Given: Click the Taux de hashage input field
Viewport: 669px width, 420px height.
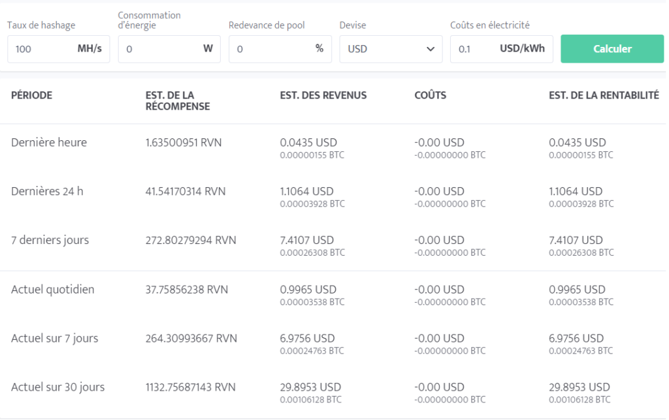Looking at the screenshot, I should 46,49.
